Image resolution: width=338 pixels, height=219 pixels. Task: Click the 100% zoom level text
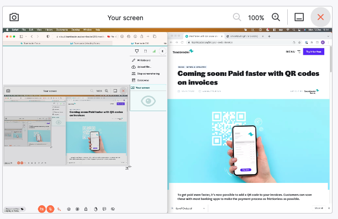pyautogui.click(x=256, y=18)
